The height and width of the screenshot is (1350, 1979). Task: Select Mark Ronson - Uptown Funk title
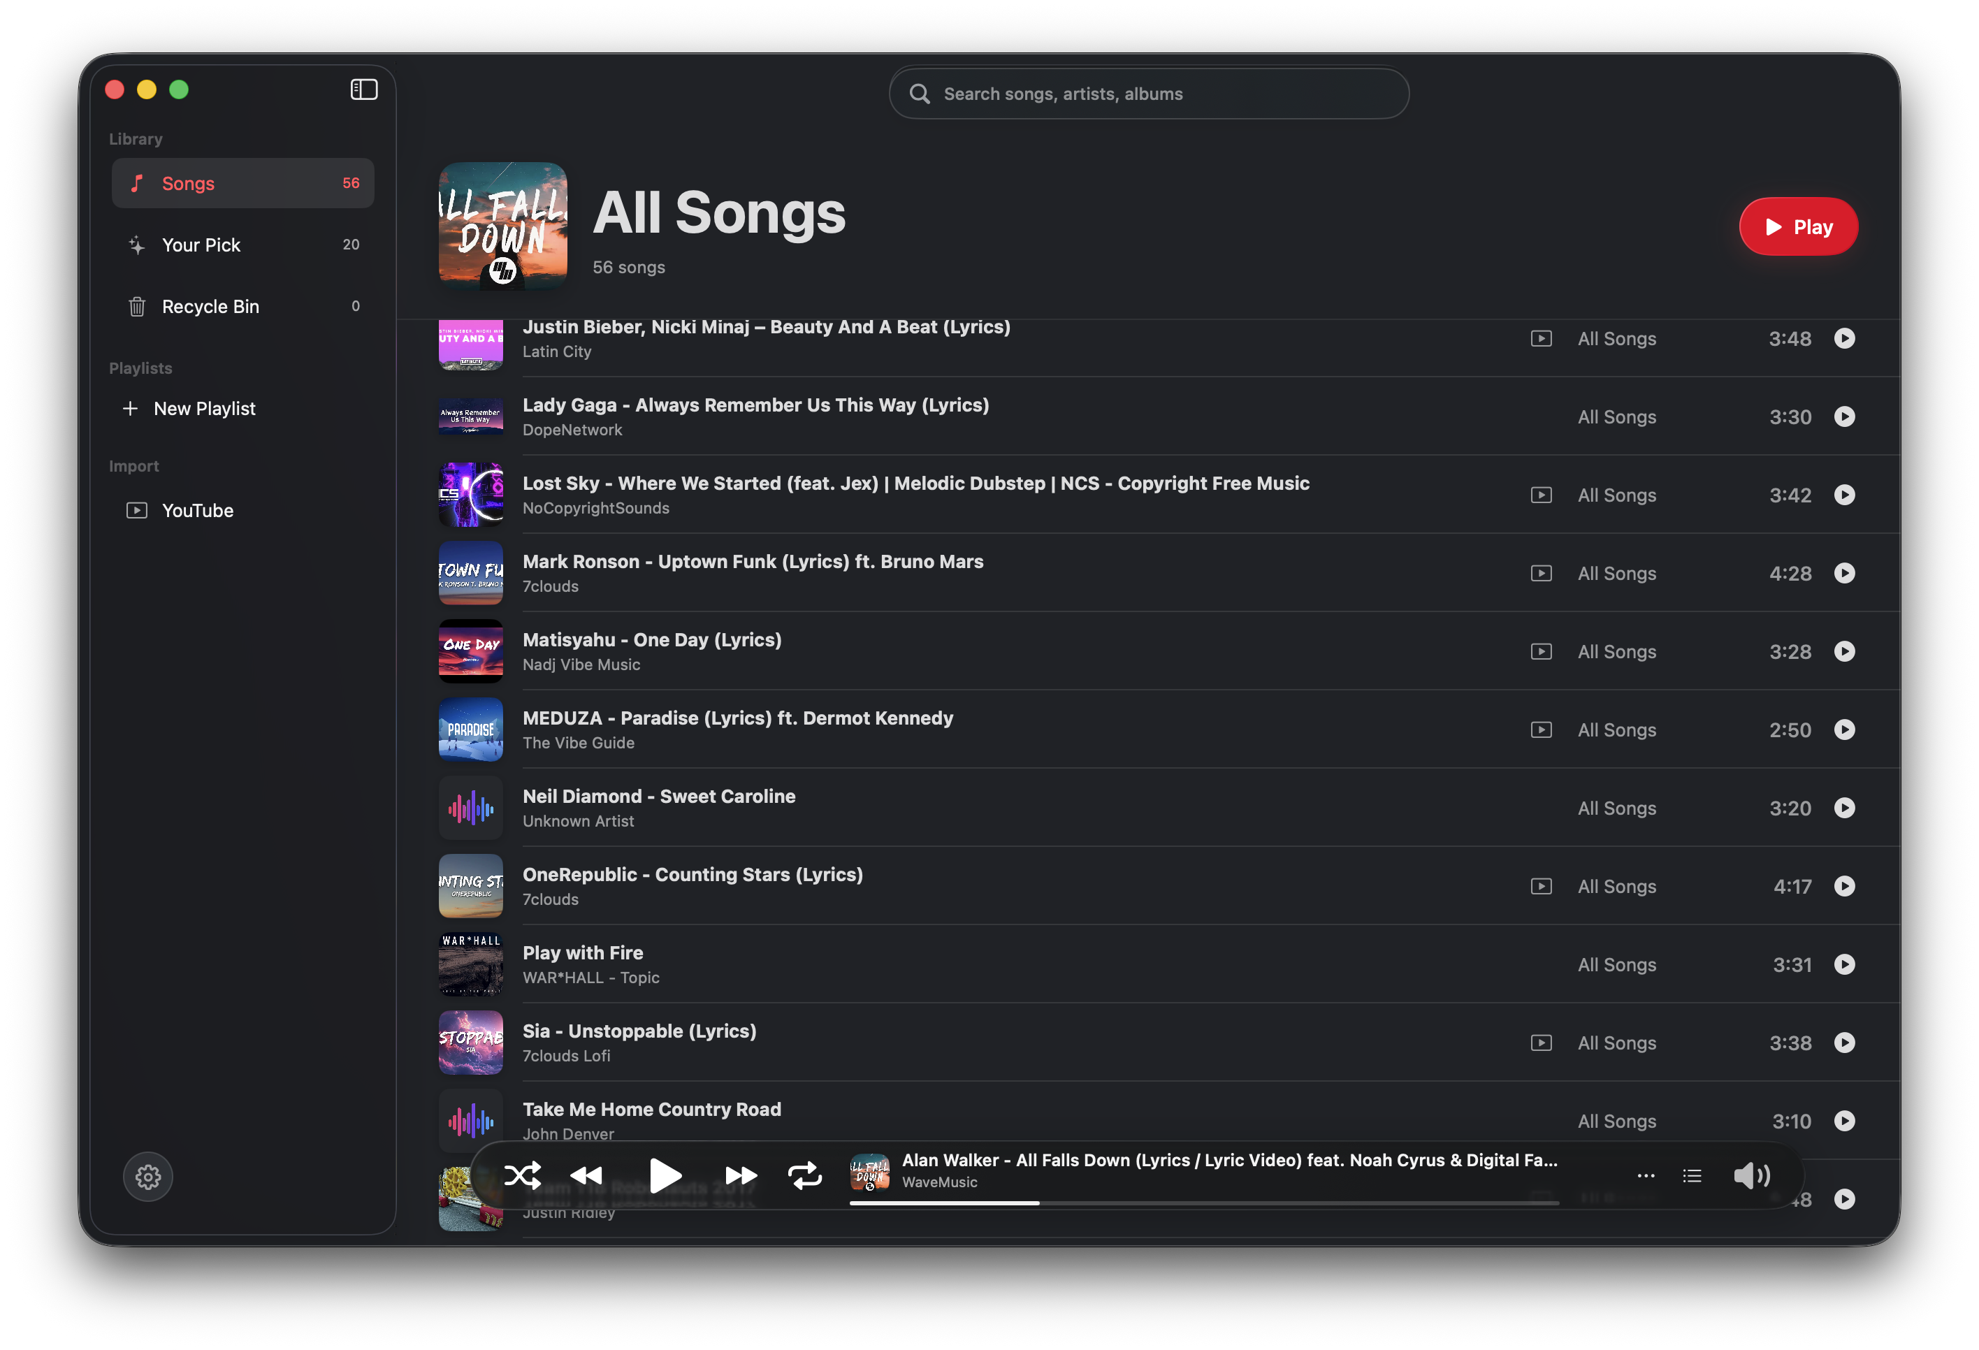click(753, 562)
